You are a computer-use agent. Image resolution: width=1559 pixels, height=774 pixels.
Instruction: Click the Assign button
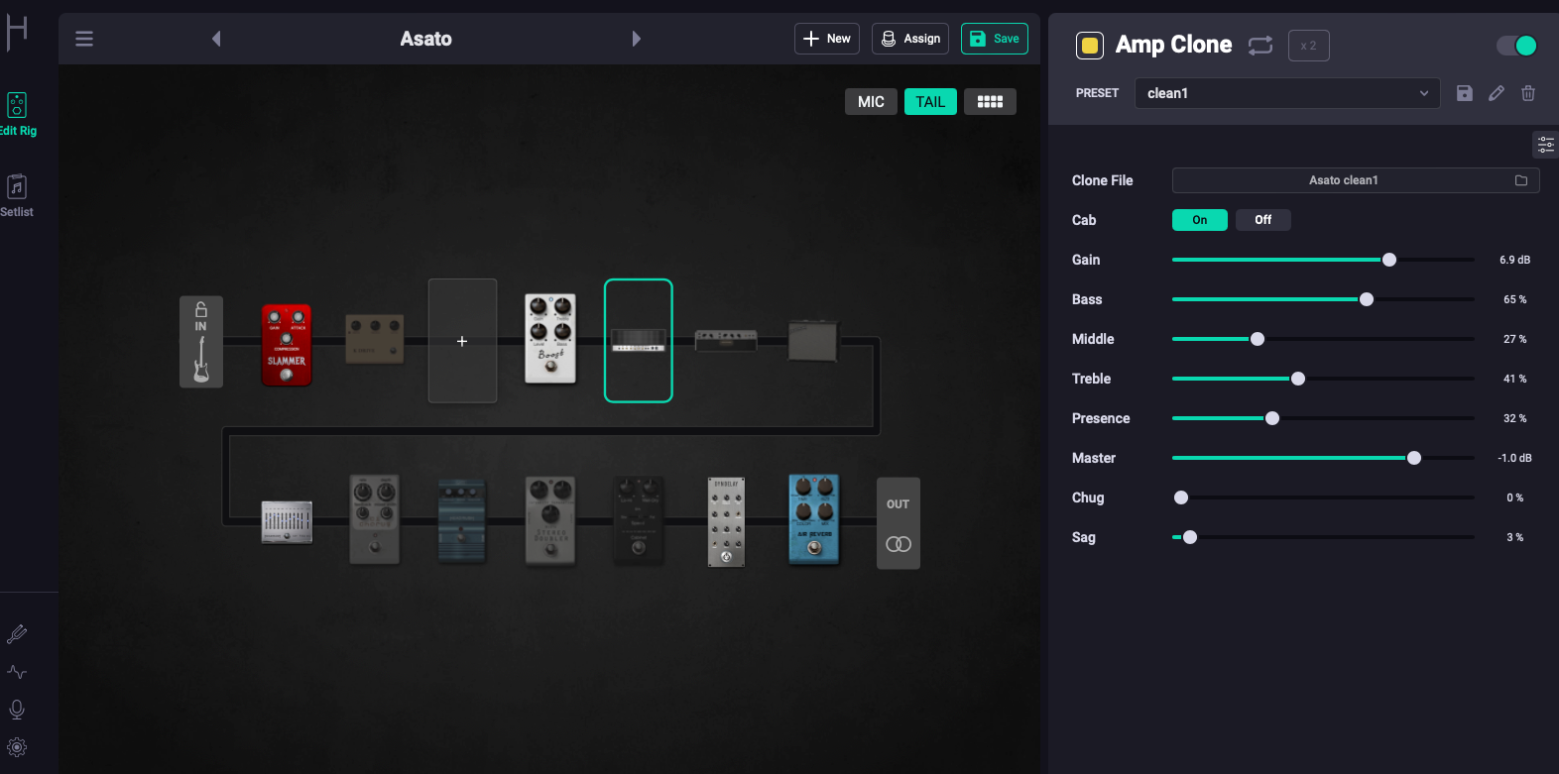click(x=909, y=39)
